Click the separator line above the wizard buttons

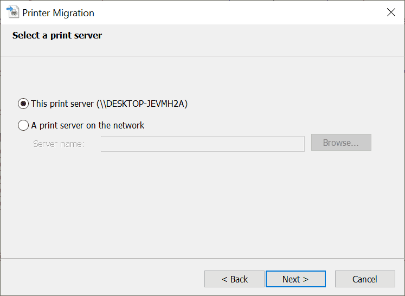(202, 258)
